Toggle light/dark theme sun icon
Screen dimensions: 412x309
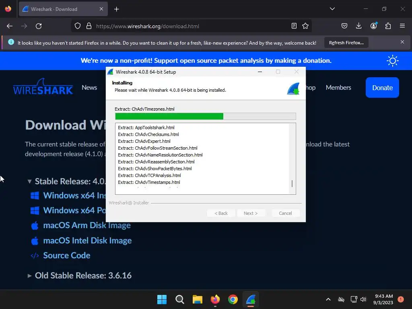pyautogui.click(x=393, y=61)
